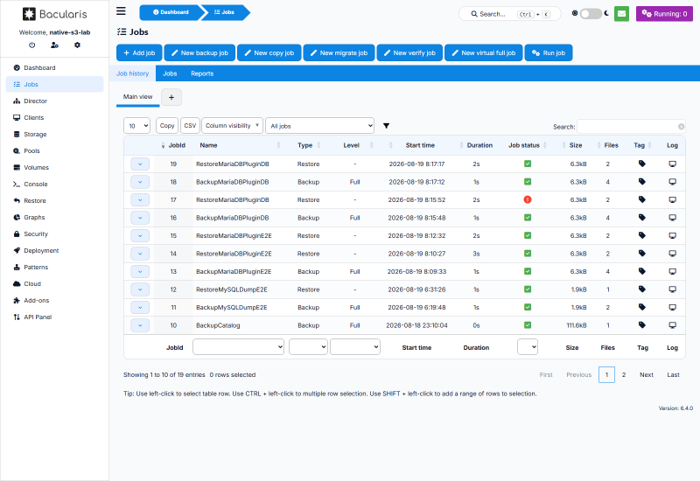
Task: Click green status icon of job 15
Action: (x=528, y=235)
